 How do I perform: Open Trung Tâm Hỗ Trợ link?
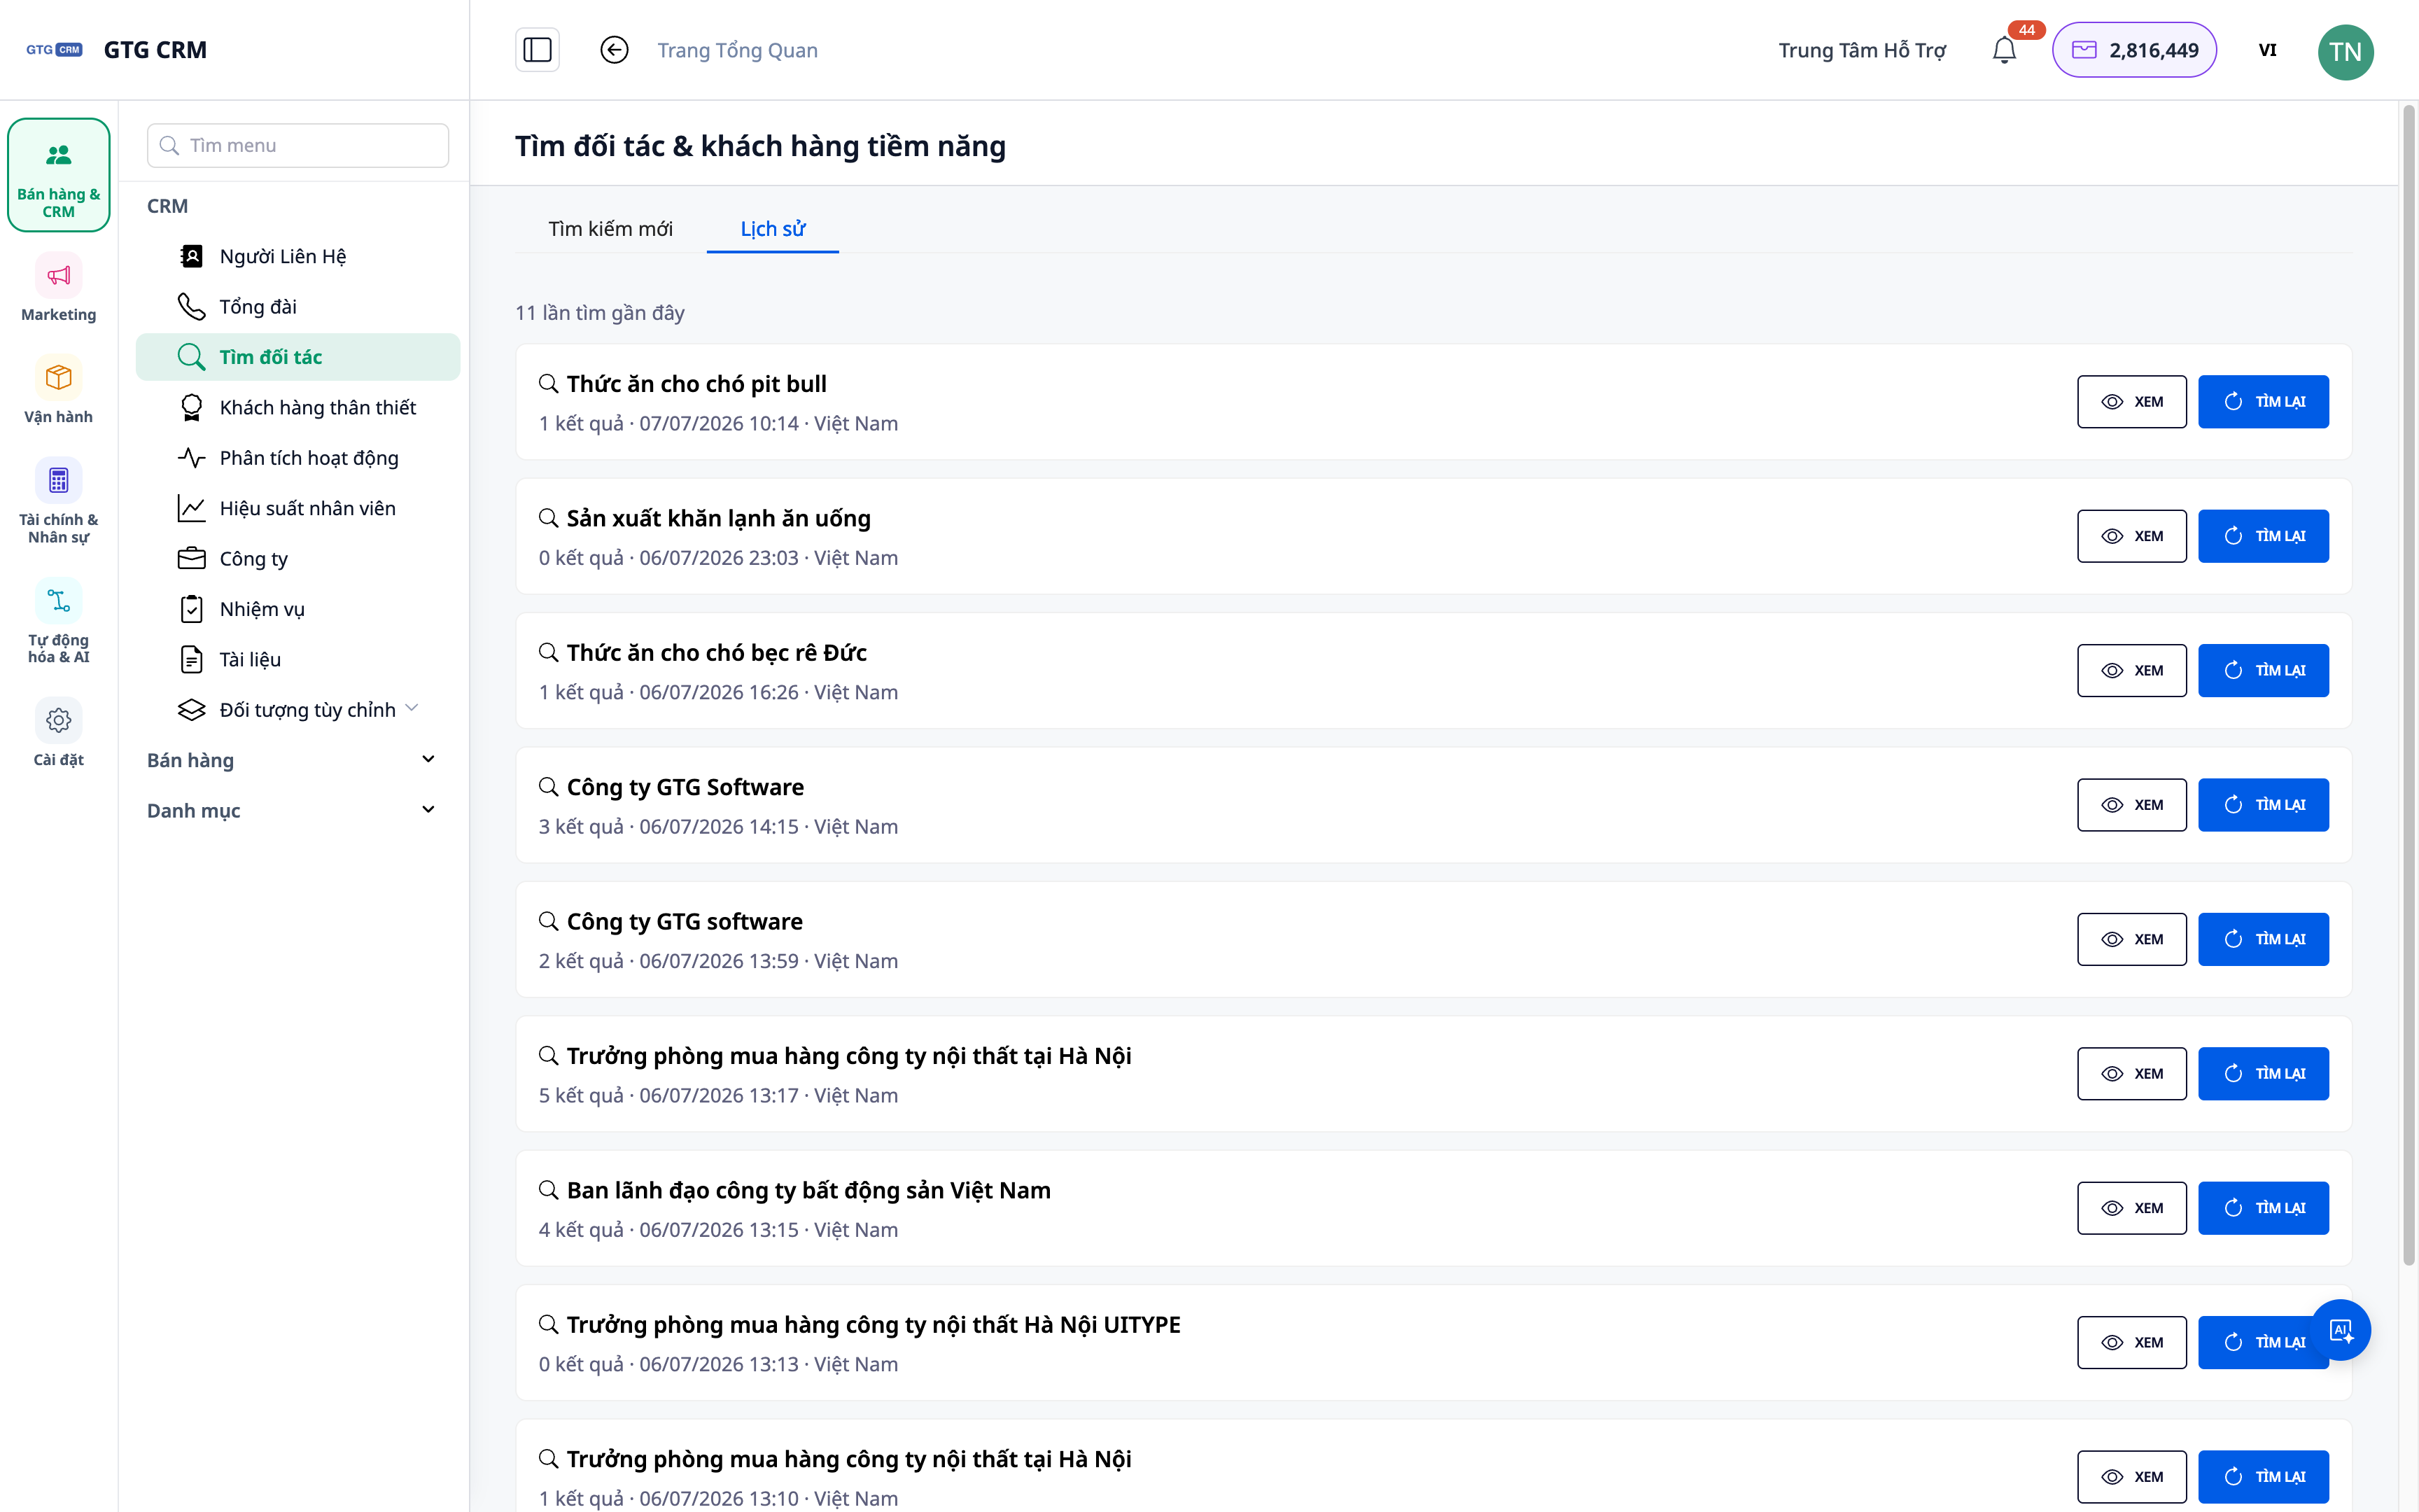click(x=1863, y=50)
